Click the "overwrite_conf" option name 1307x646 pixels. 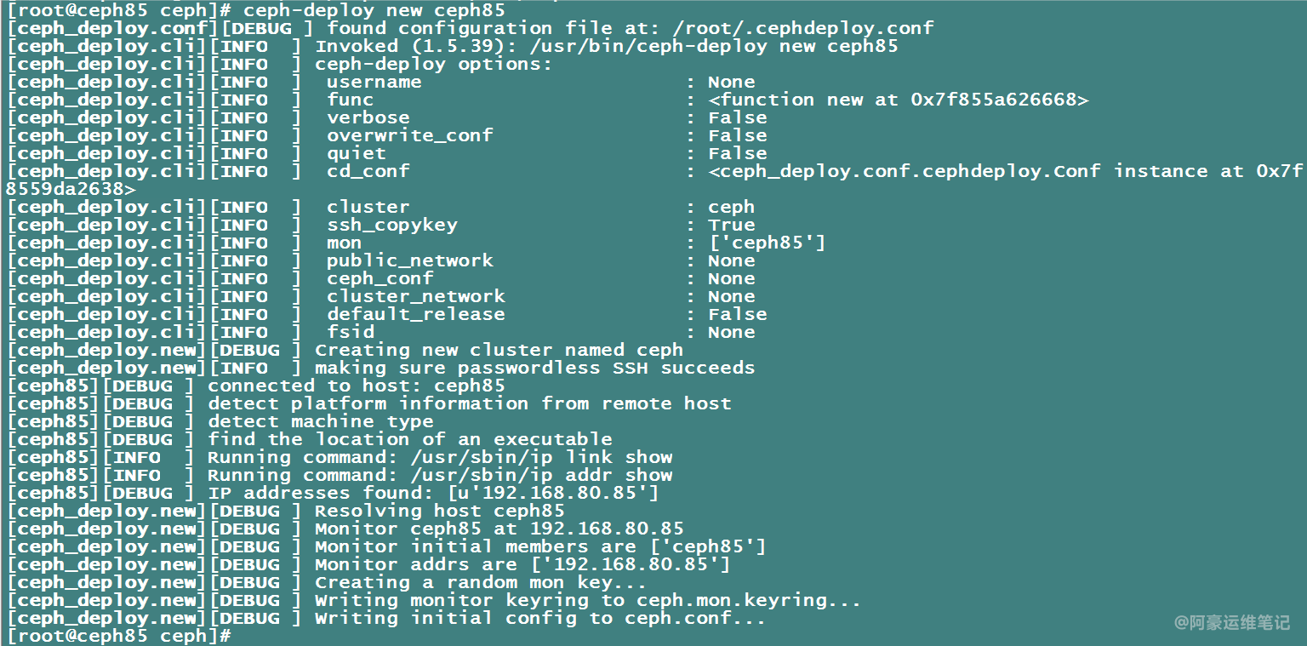tap(409, 135)
